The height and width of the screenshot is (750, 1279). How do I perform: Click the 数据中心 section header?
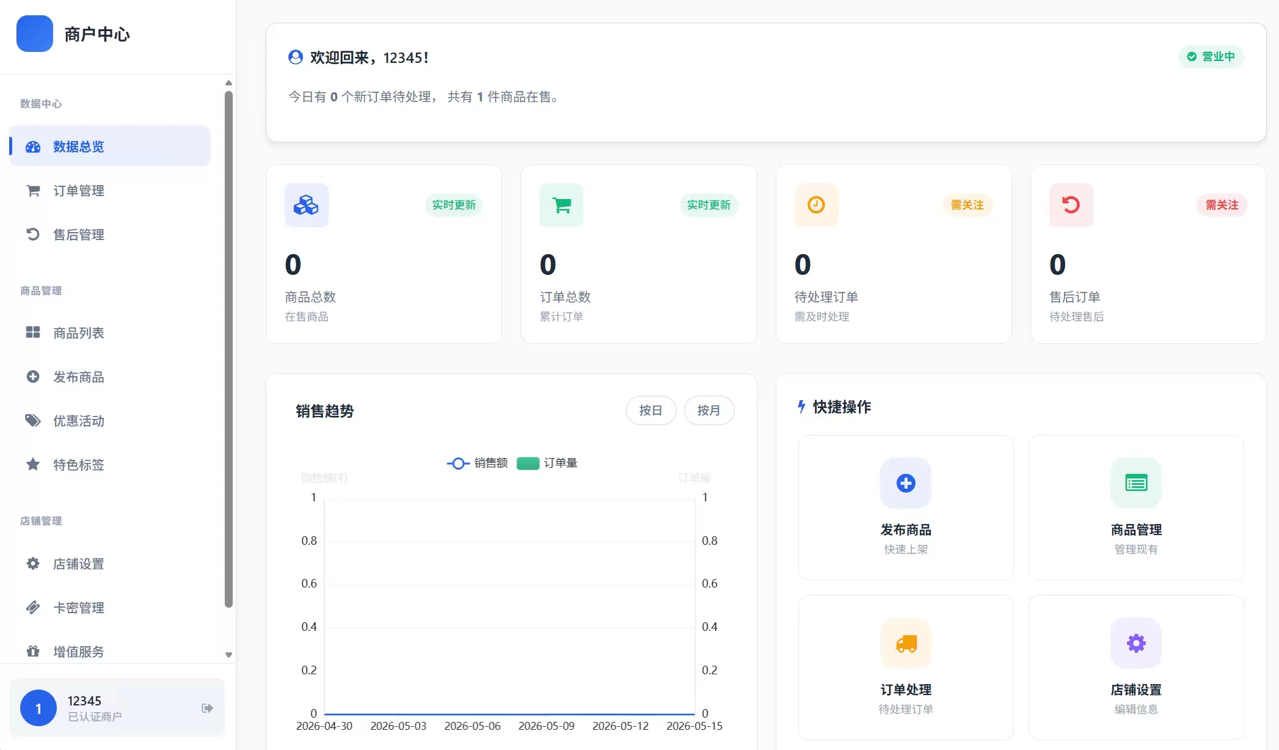(41, 104)
